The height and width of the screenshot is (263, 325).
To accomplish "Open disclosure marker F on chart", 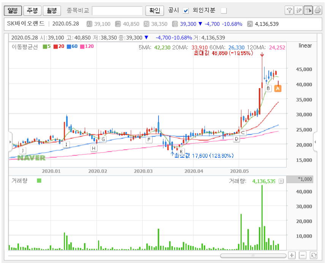I will [x=149, y=140].
